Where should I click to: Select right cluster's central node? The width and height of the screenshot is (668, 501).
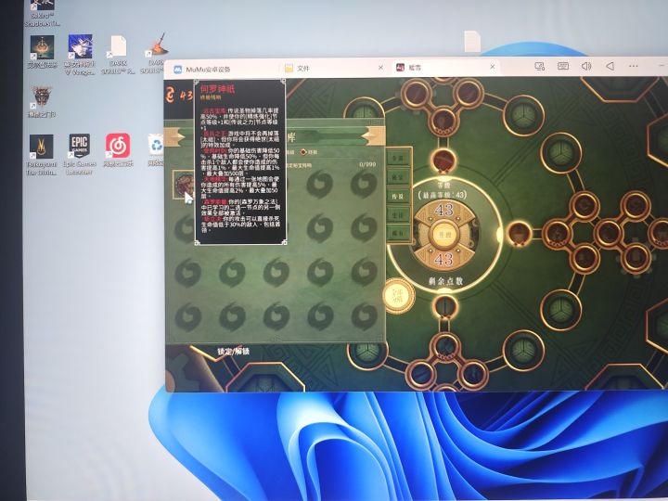pyautogui.click(x=609, y=233)
